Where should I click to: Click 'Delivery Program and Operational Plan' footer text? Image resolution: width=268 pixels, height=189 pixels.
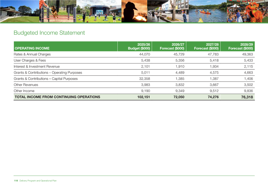click(38, 181)
